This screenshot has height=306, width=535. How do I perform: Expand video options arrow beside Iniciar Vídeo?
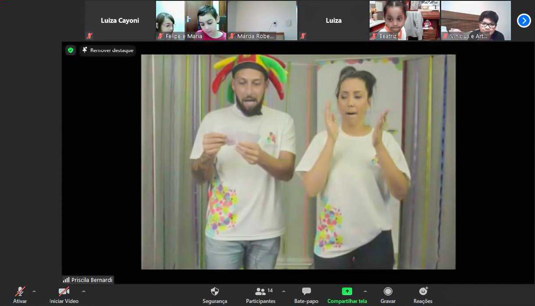84,292
